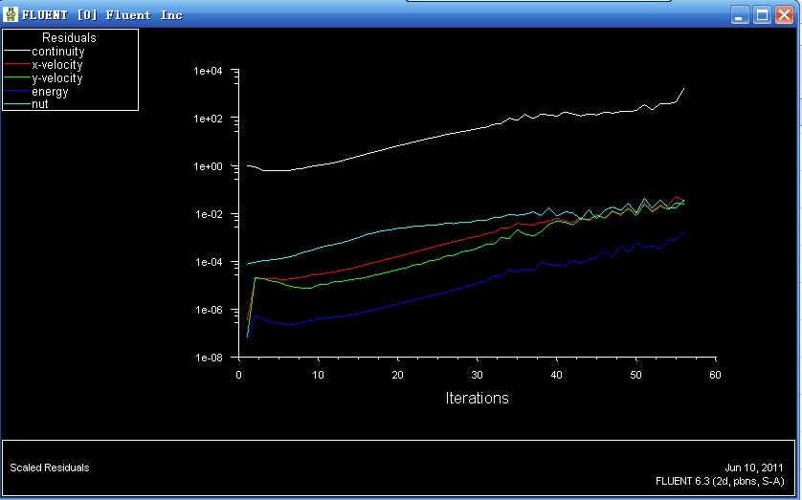Click the 1e+04 y-axis tick label

pyautogui.click(x=208, y=72)
